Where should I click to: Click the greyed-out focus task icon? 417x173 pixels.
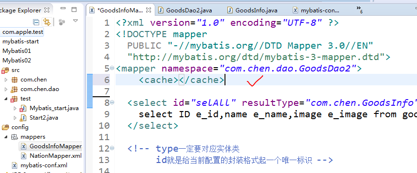pyautogui.click(x=62, y=22)
